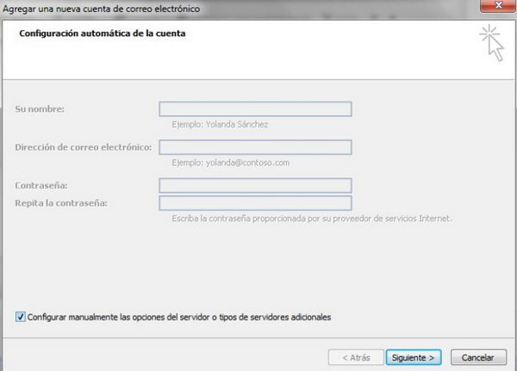Viewport: 517px width, 371px height.
Task: Click the Ejemplo: Yolanda Sánchez hint text
Action: (x=220, y=125)
